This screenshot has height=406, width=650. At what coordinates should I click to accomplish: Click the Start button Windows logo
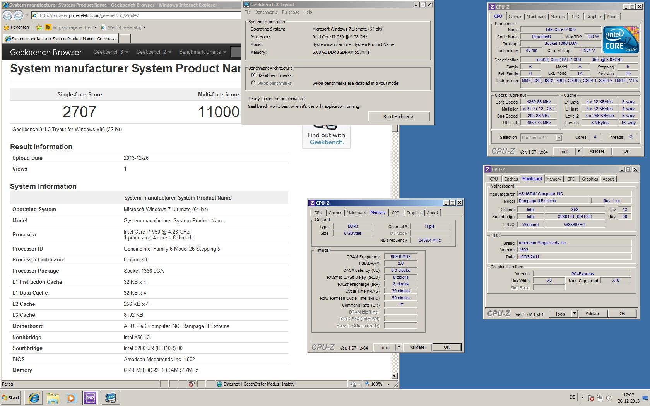point(5,397)
